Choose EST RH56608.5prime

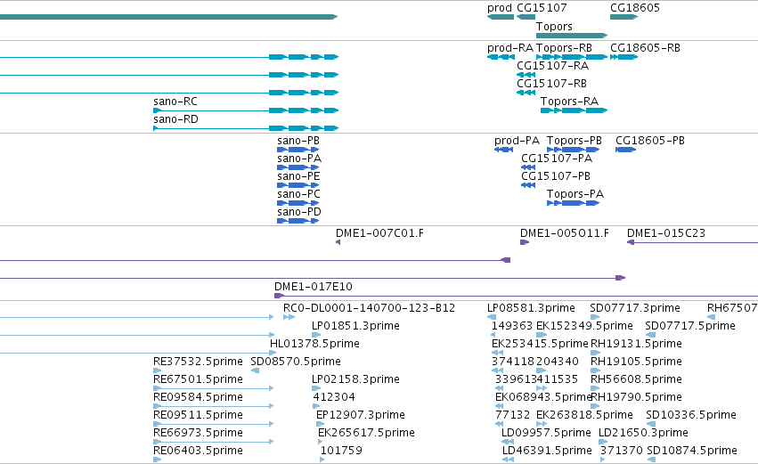click(x=596, y=389)
